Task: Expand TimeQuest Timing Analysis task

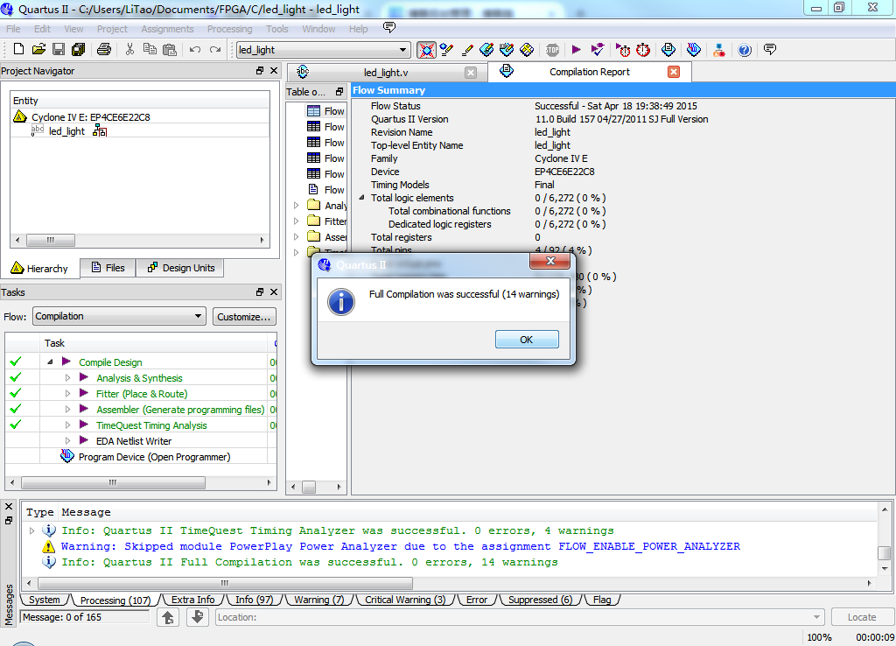Action: tap(67, 425)
